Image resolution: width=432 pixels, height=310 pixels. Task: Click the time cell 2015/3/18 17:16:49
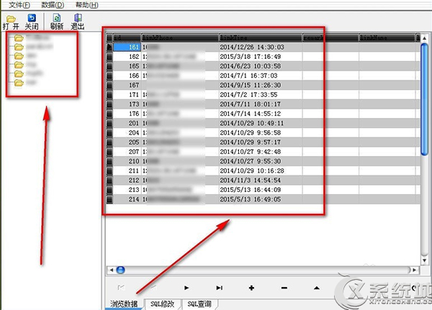(261, 57)
